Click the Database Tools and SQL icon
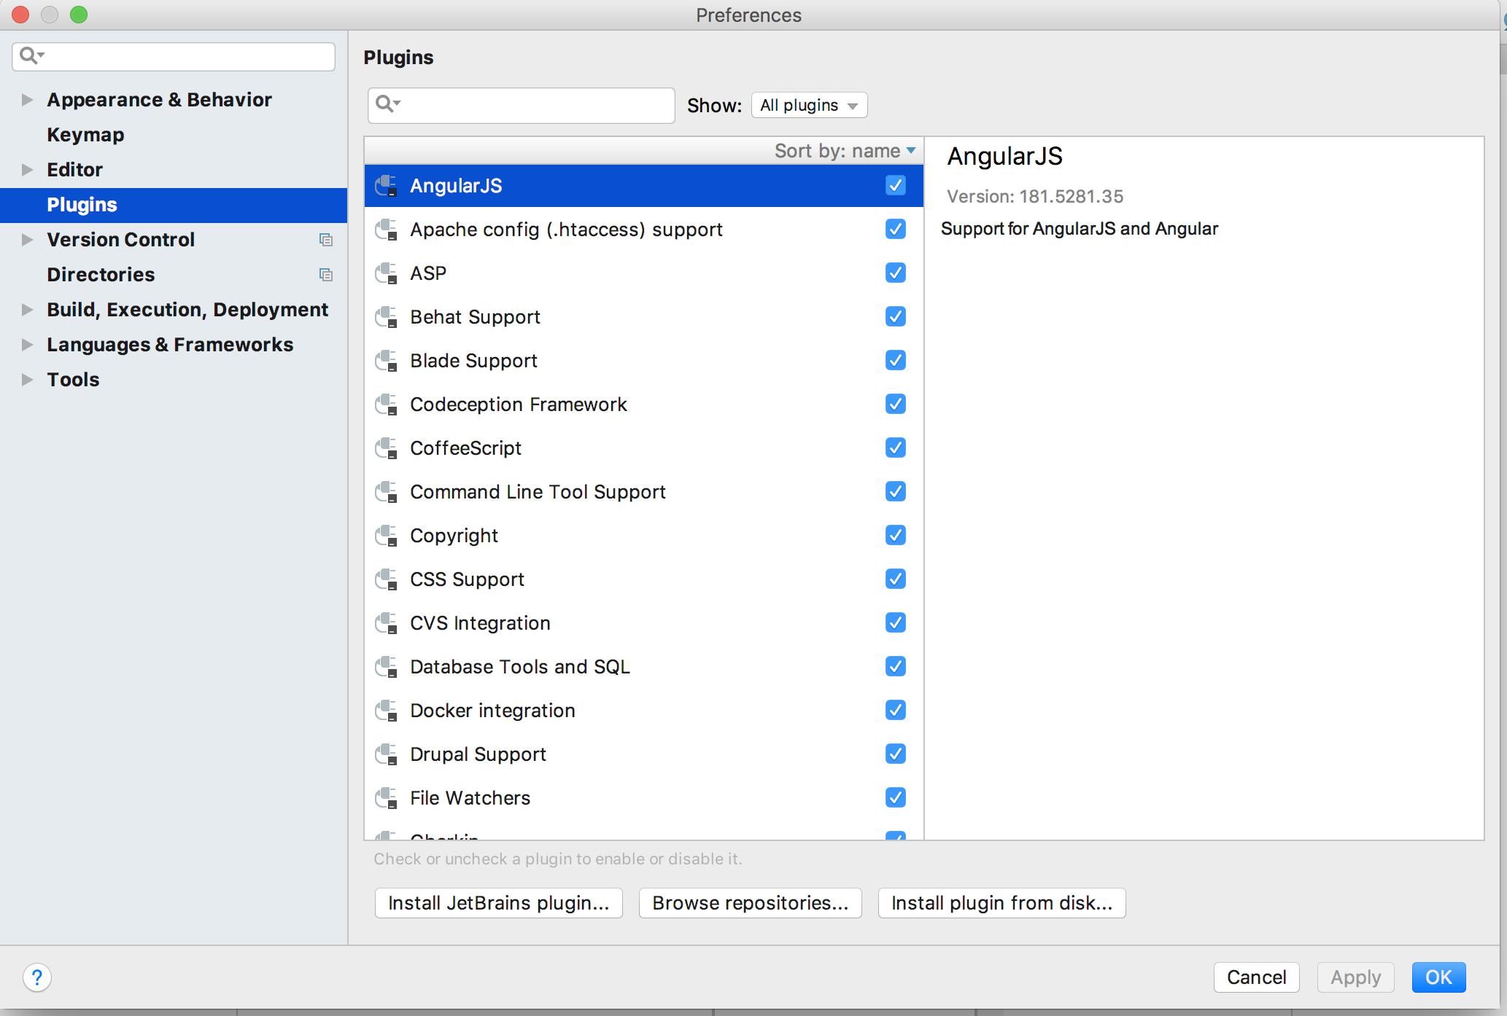Screen dimensions: 1507x1016 point(386,667)
